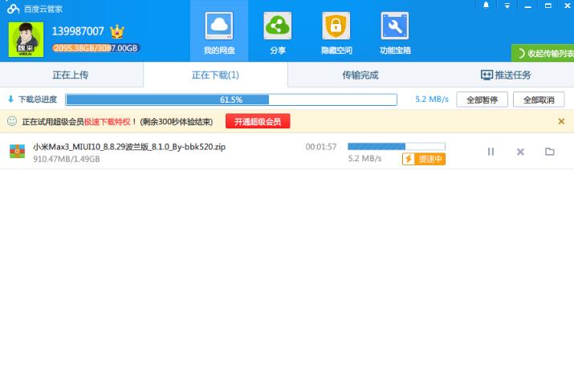This screenshot has height=378, width=574.
Task: Click the user avatar picture
Action: click(26, 38)
